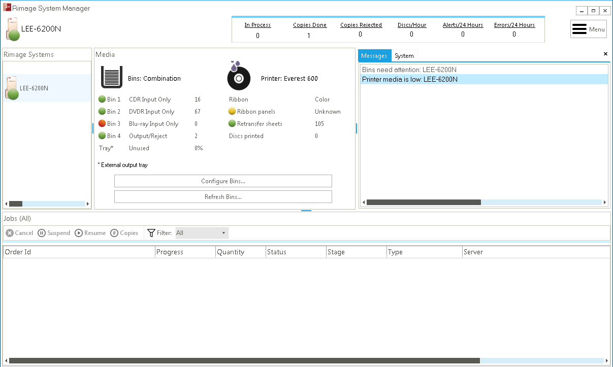Sort jobs by Order Id column
The width and height of the screenshot is (613, 367).
79,252
